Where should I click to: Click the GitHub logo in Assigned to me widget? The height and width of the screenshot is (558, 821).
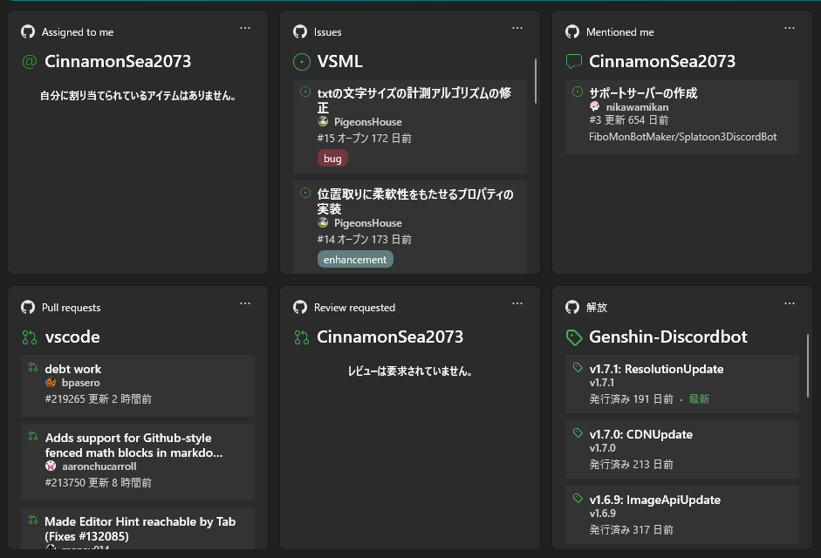pyautogui.click(x=28, y=32)
